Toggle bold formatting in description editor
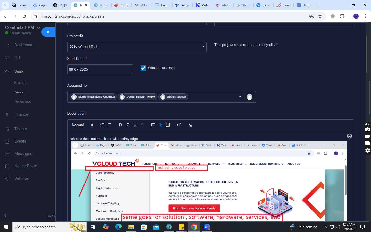Viewport: 371px width, 232px height. [x=120, y=125]
